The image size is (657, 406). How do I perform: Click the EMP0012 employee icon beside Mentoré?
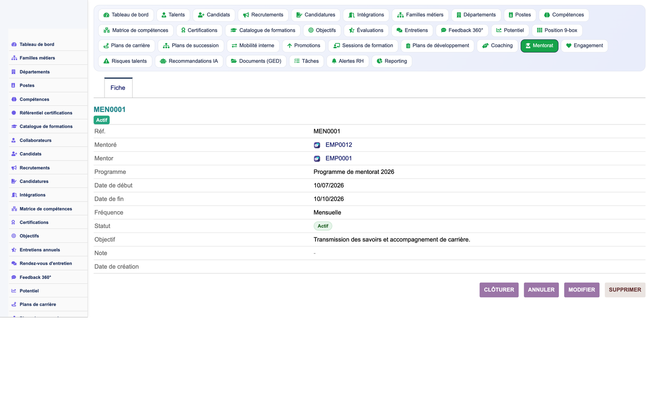(317, 145)
